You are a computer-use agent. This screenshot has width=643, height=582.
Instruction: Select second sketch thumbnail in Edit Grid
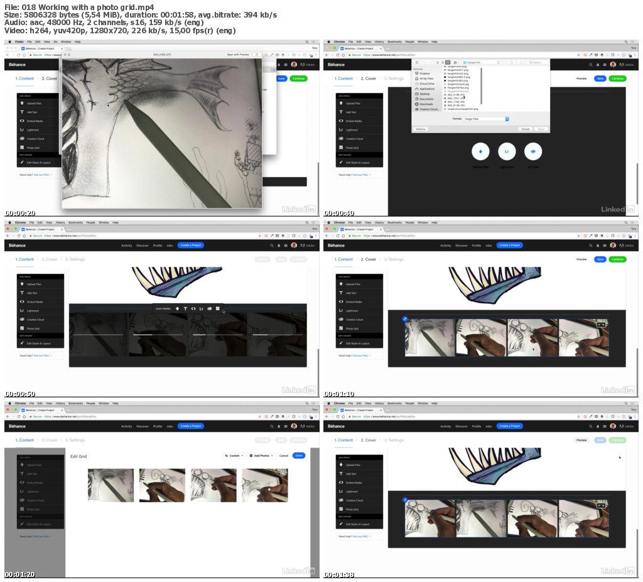162,485
